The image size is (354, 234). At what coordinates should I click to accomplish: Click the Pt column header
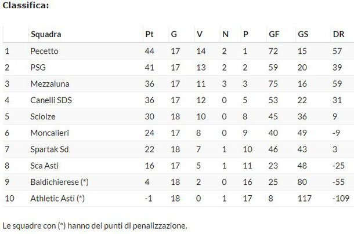(x=149, y=34)
